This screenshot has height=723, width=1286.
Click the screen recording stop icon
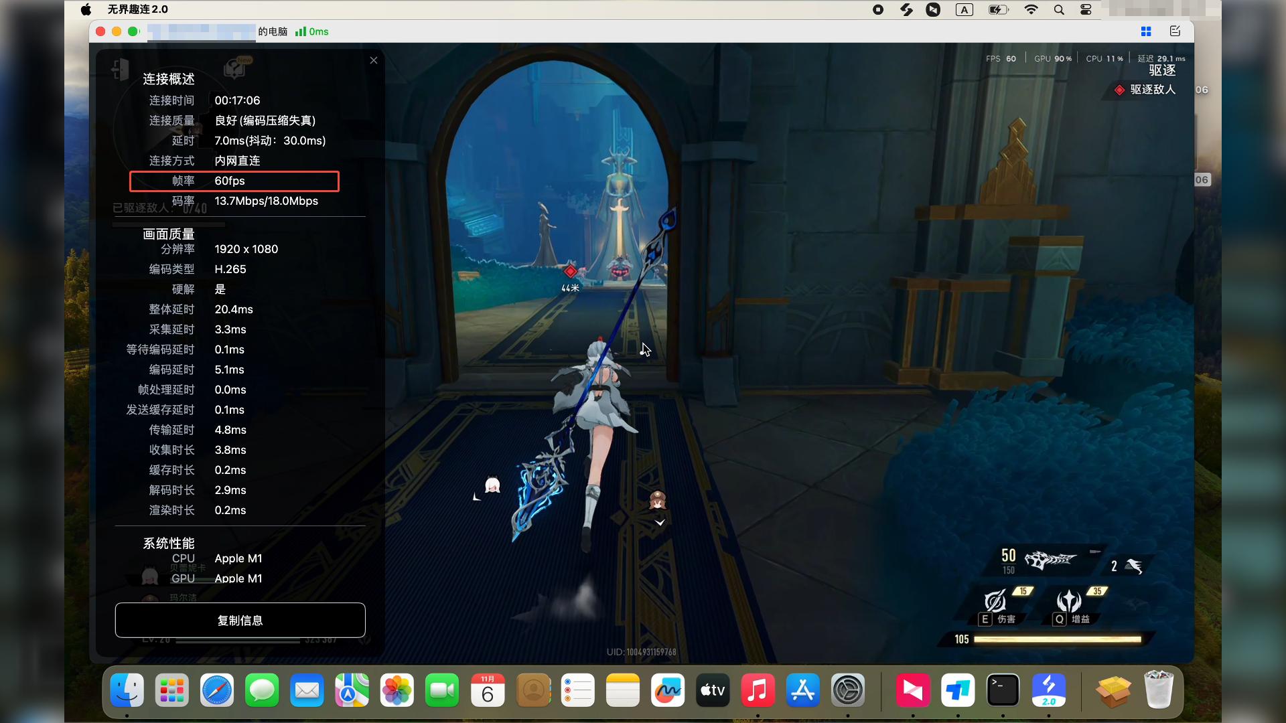click(x=878, y=9)
